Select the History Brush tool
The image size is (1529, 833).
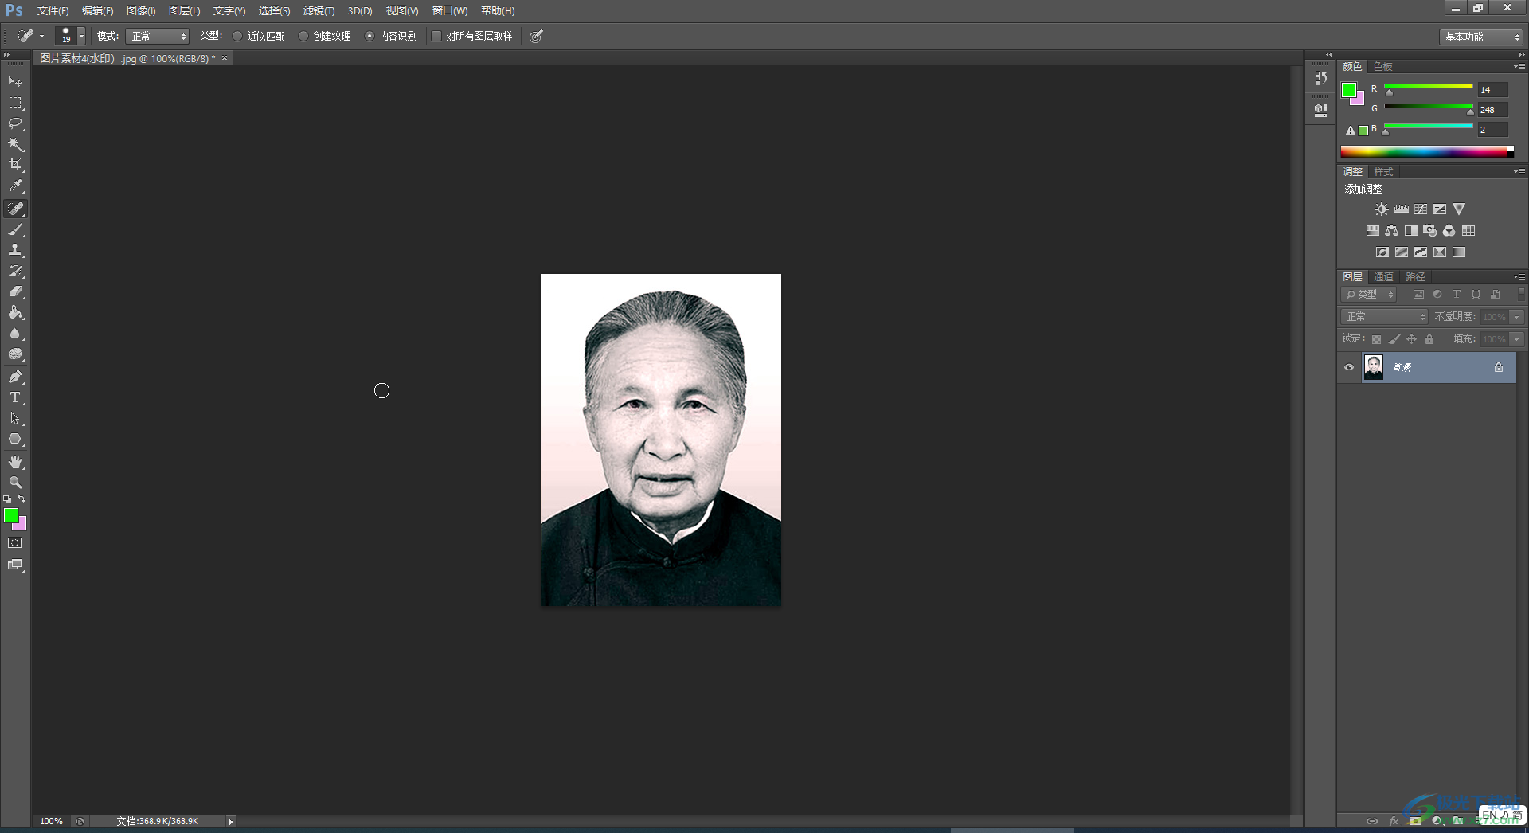point(15,271)
